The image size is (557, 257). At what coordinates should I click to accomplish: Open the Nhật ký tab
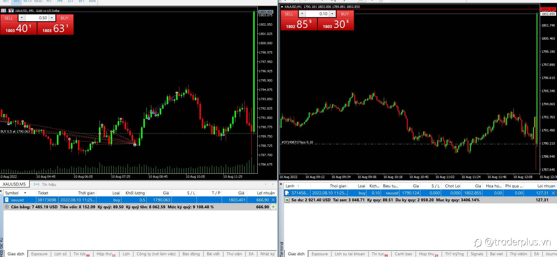pyautogui.click(x=267, y=254)
